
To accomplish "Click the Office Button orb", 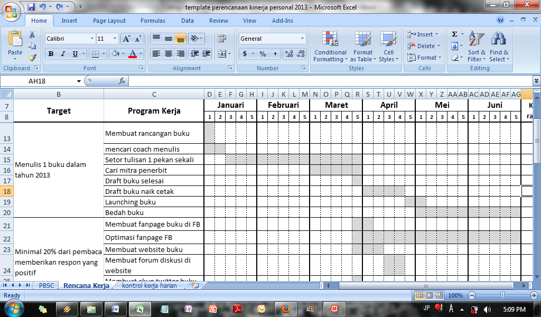I will pyautogui.click(x=11, y=11).
